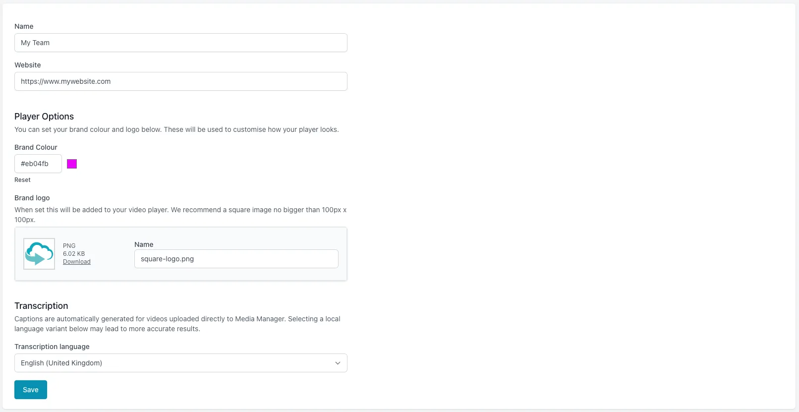Click the magenta brand colour swatch
This screenshot has width=799, height=412.
(72, 164)
